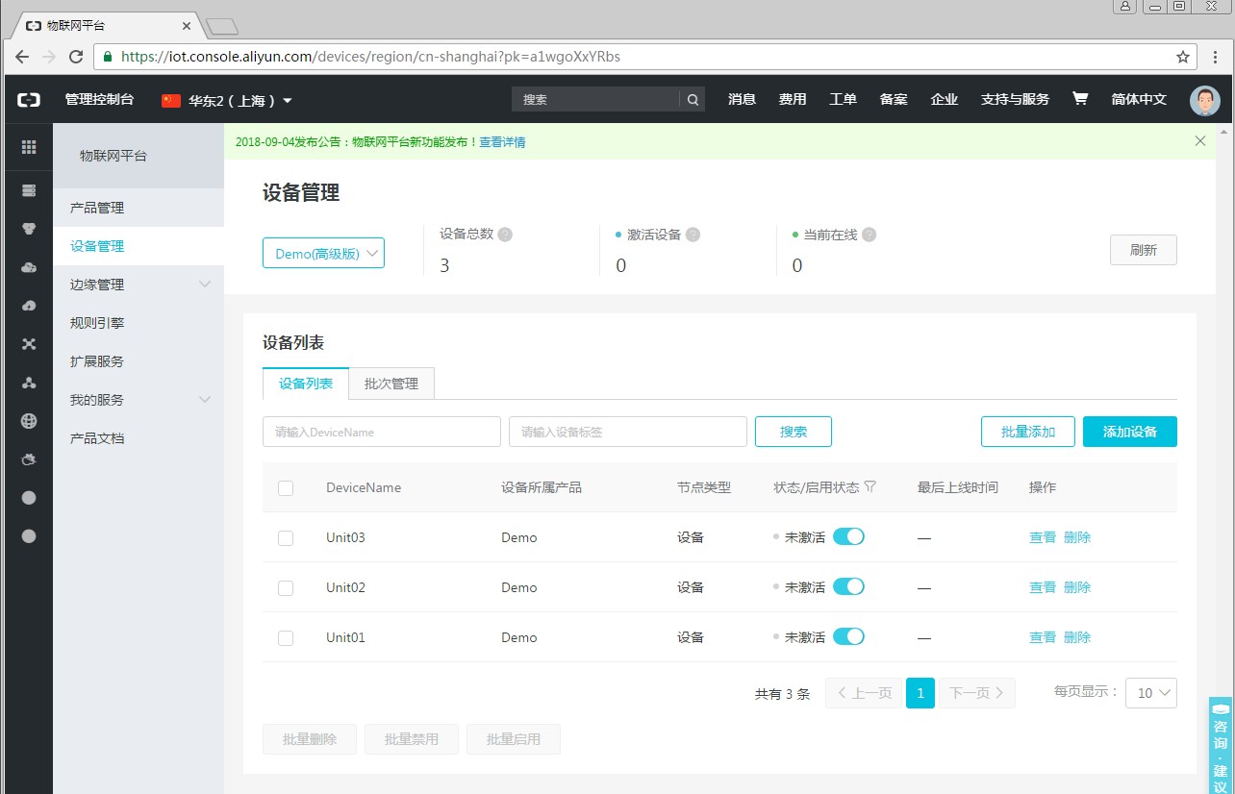Click the 批量添加 button

[x=1028, y=432]
